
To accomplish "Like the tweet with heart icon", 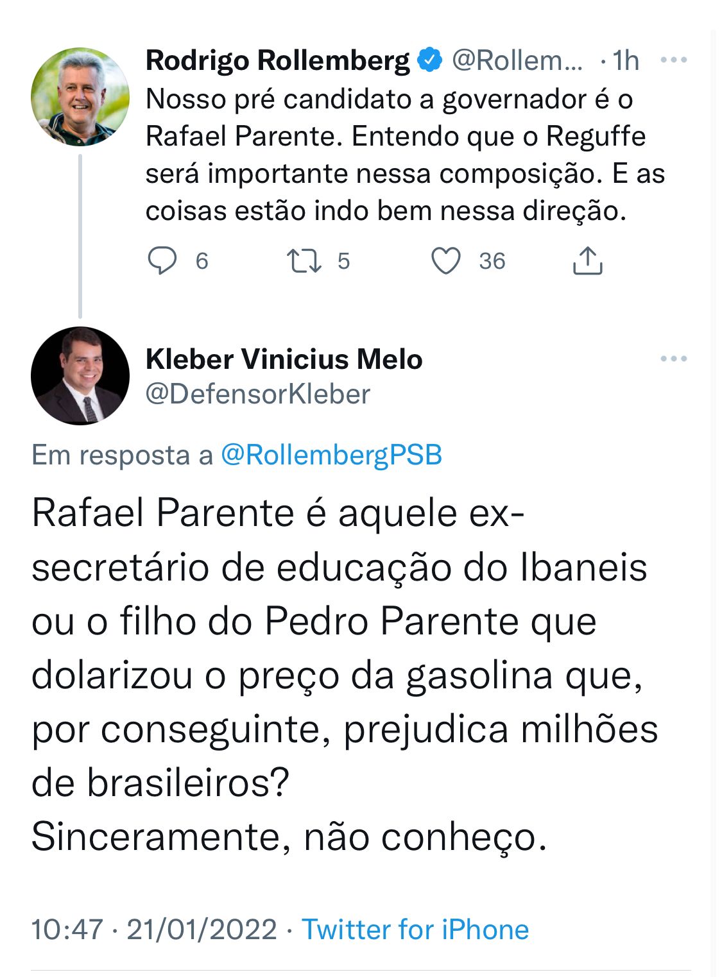I will coord(445,261).
